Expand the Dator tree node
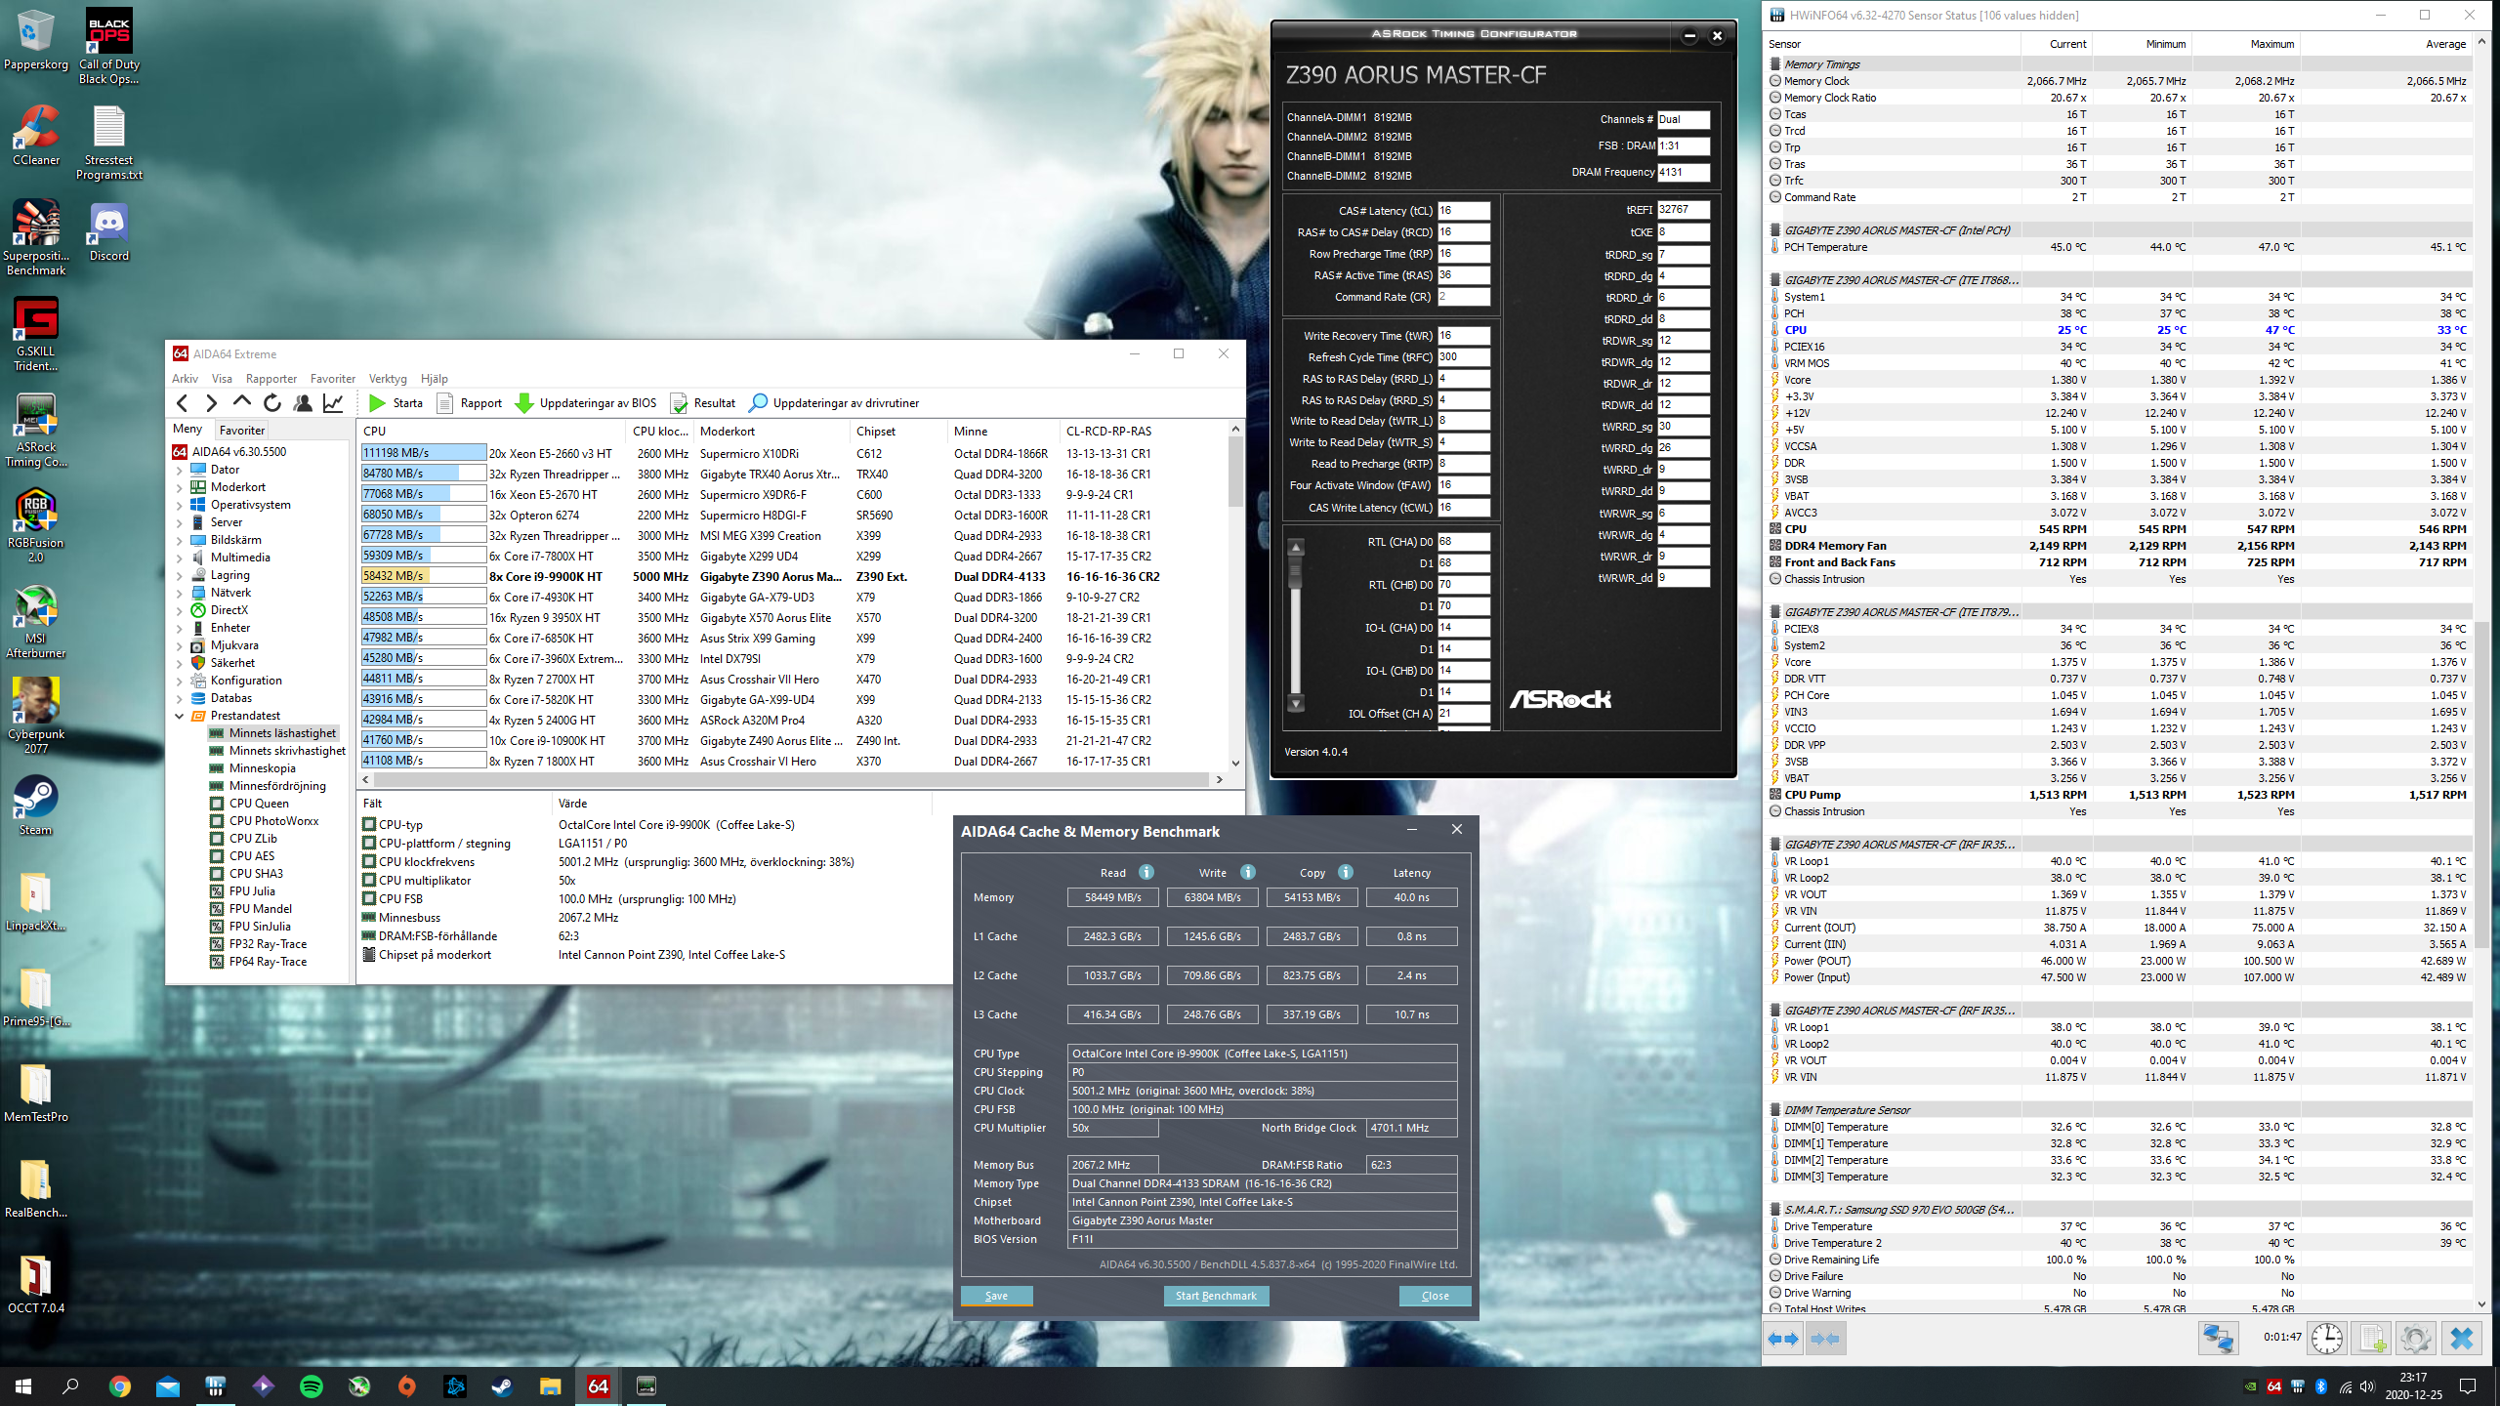This screenshot has height=1406, width=2500. click(x=180, y=470)
